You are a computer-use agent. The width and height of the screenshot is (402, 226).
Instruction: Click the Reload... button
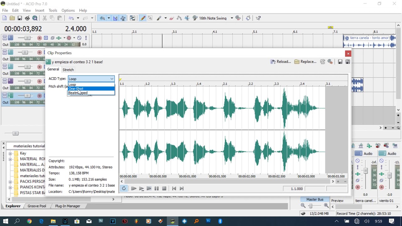(x=281, y=62)
